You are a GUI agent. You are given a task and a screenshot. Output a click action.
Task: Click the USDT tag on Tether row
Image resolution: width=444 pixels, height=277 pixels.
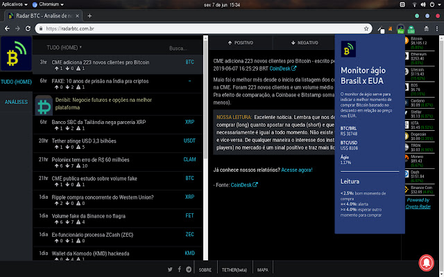pyautogui.click(x=189, y=141)
